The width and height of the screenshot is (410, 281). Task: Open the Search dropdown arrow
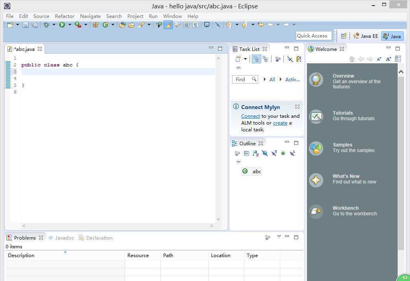(149, 25)
